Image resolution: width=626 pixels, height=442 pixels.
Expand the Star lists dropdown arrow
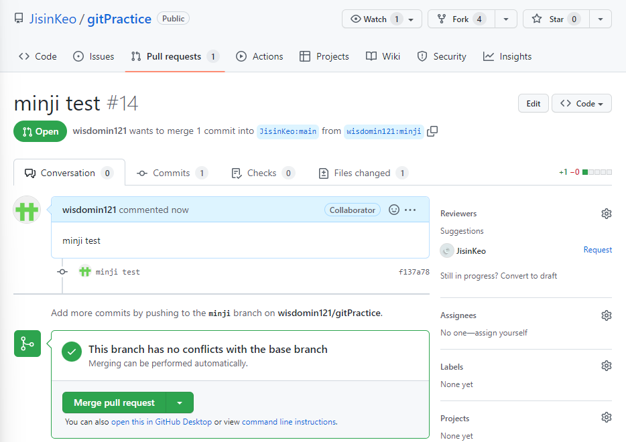click(x=601, y=19)
